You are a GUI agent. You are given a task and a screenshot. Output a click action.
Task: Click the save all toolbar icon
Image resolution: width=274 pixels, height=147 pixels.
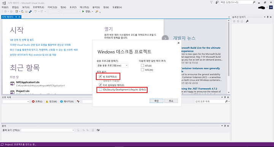click(30, 11)
